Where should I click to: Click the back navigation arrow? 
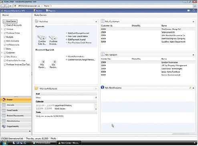pos(3,6)
